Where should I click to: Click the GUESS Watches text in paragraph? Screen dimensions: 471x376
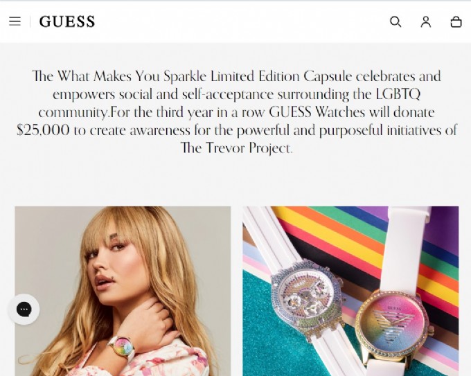[x=317, y=112]
